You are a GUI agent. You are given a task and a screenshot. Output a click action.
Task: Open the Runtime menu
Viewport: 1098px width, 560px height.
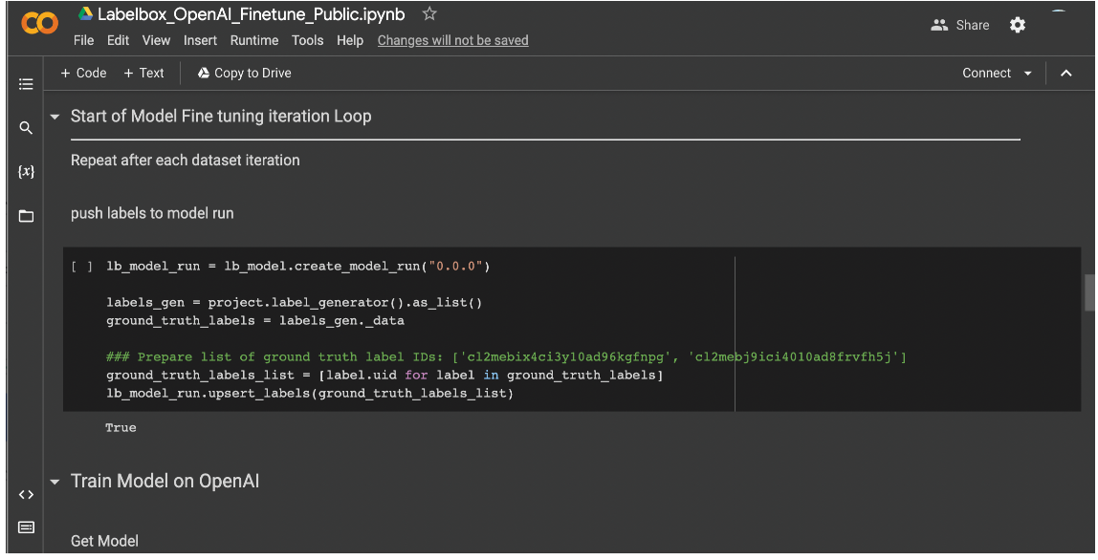pyautogui.click(x=254, y=40)
